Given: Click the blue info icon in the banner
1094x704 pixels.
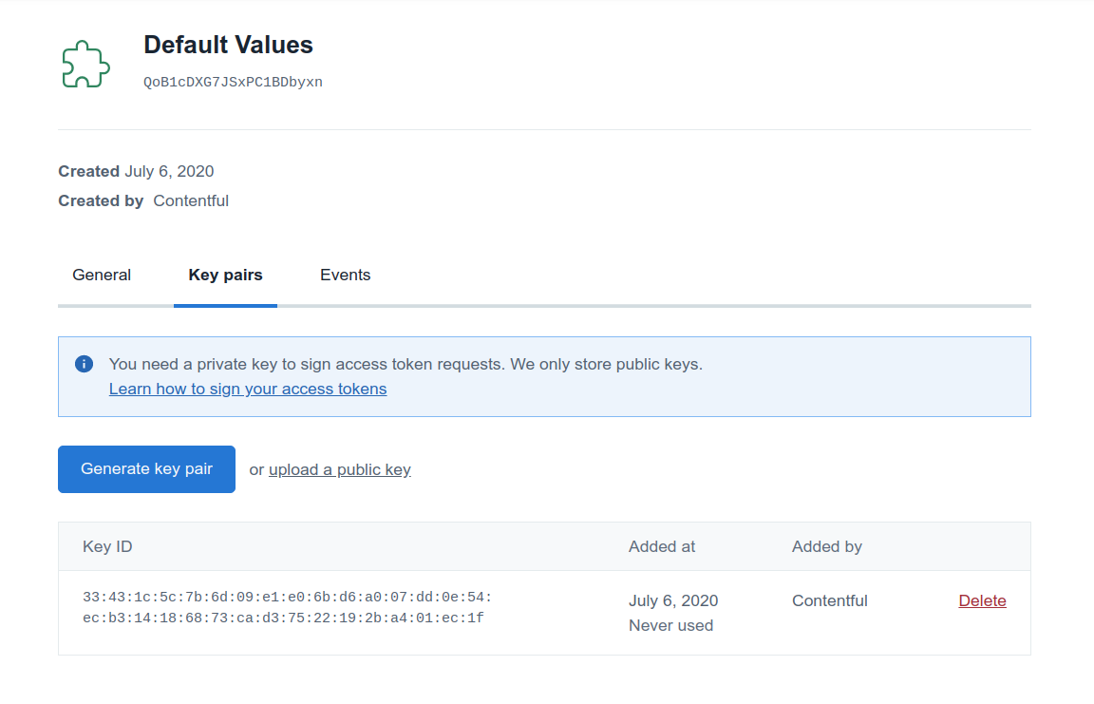Looking at the screenshot, I should 85,364.
